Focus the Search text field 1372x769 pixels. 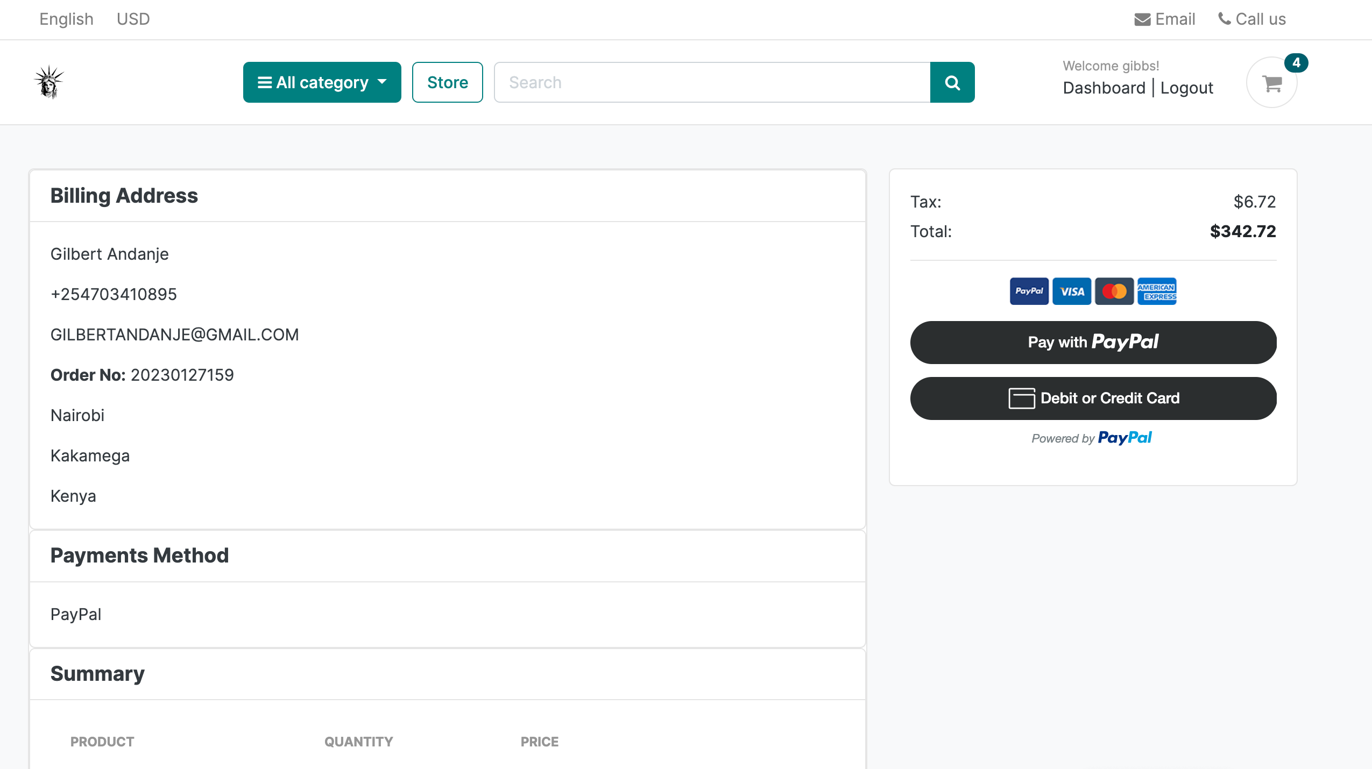click(x=711, y=82)
